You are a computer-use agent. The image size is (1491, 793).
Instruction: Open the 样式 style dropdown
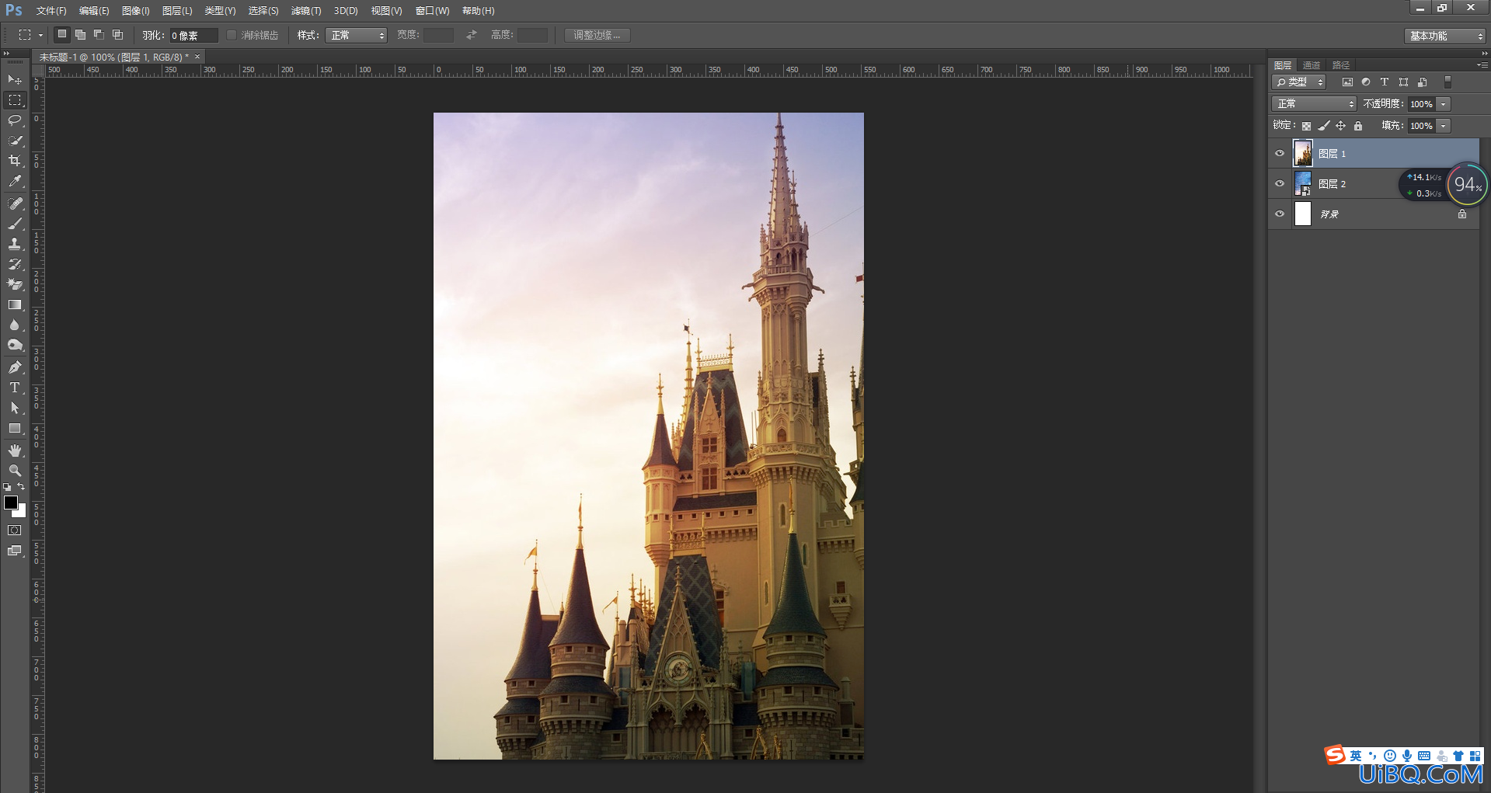point(356,36)
